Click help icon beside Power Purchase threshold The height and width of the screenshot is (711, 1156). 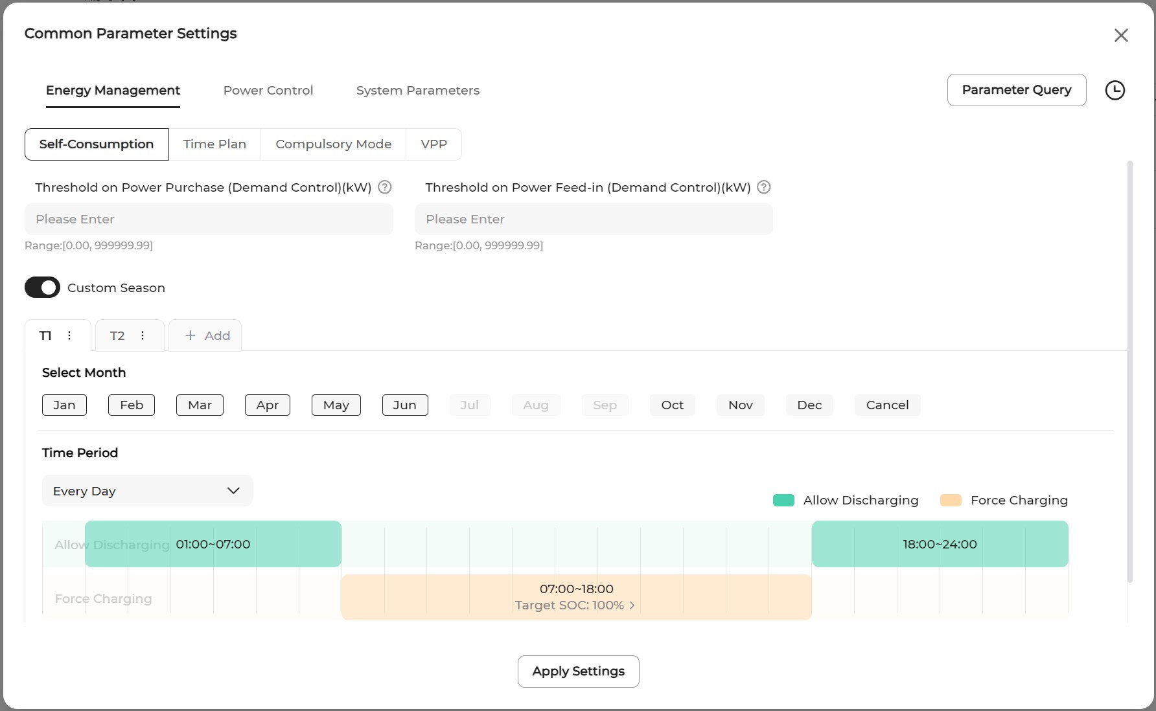pos(385,187)
